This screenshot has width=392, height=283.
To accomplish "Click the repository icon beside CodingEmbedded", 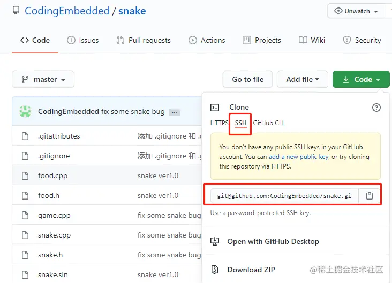I will tap(16, 11).
